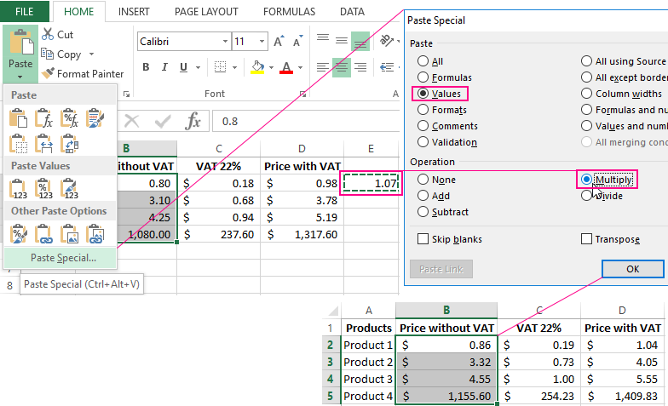Screen dimensions: 668x406
Task: Tick the Transpose checkbox
Action: point(586,240)
